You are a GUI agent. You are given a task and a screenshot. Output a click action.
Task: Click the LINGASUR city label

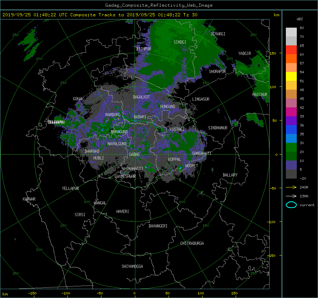tap(201, 99)
